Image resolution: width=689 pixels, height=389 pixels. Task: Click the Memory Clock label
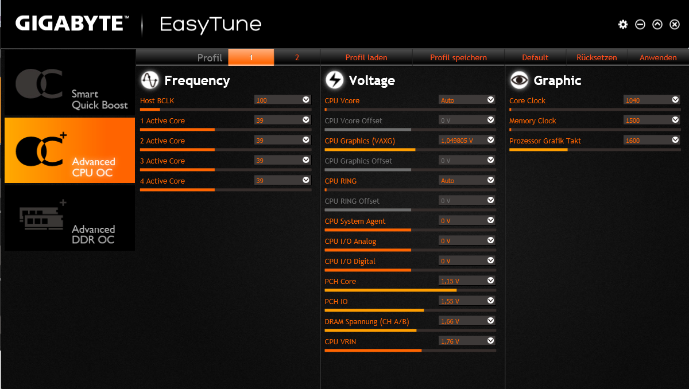coord(533,120)
